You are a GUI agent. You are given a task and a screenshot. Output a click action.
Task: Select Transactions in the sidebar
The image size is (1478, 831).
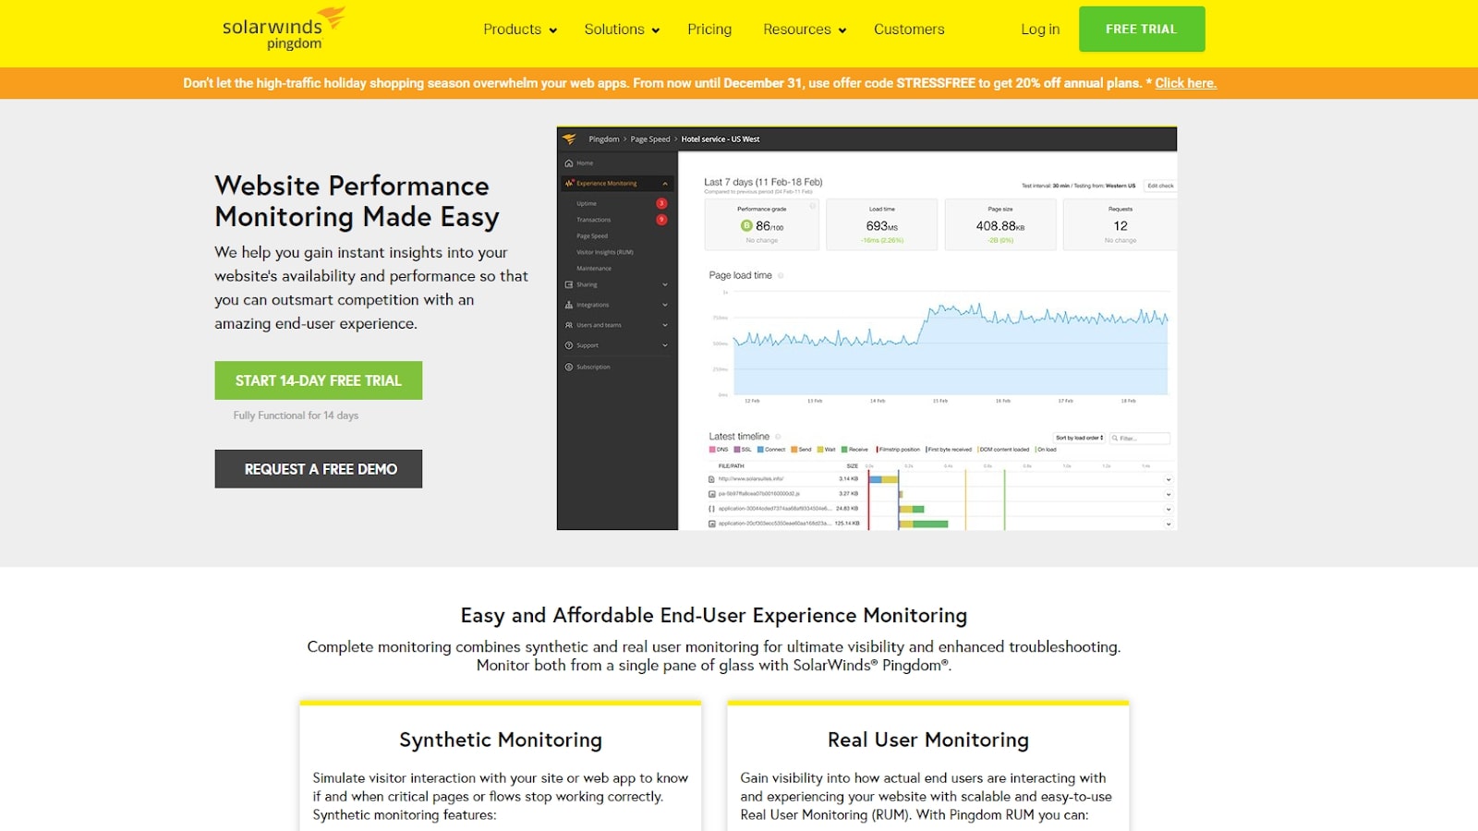[x=594, y=220]
